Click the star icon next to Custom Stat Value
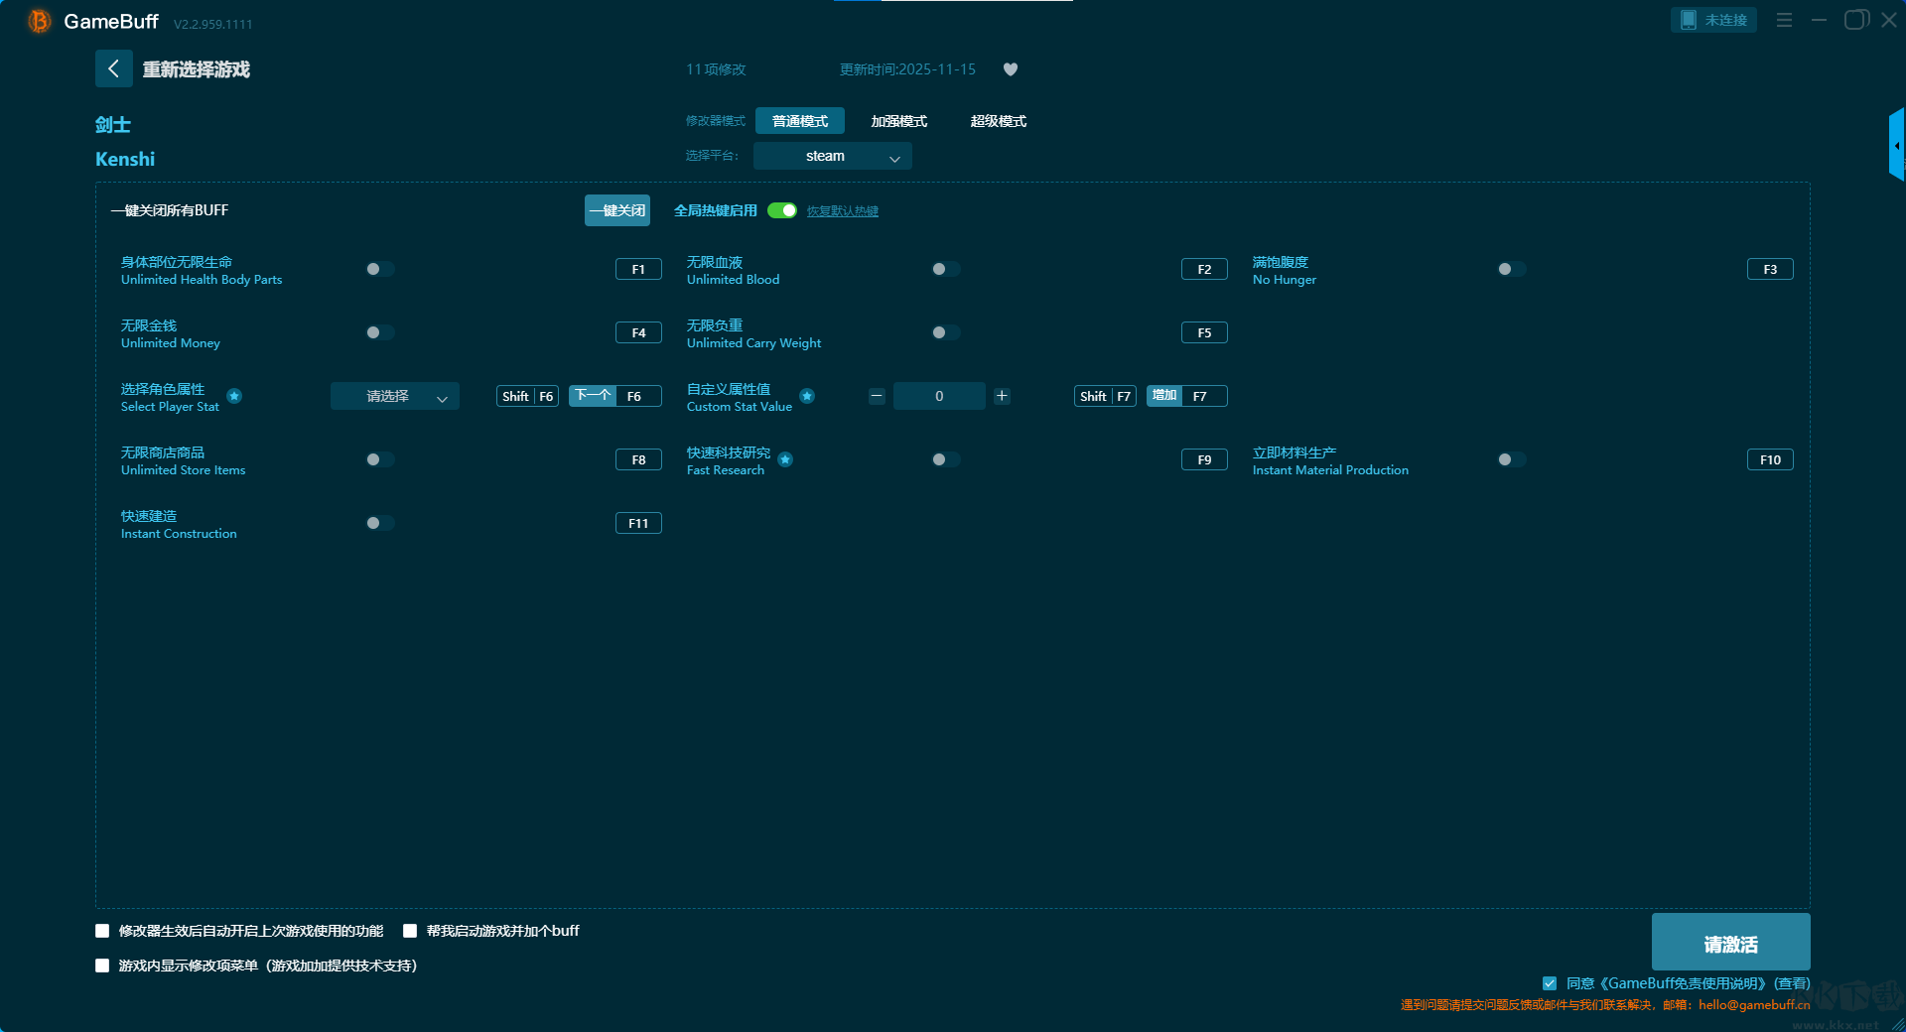1906x1032 pixels. pos(807,396)
